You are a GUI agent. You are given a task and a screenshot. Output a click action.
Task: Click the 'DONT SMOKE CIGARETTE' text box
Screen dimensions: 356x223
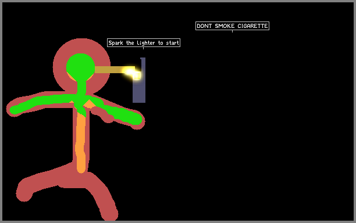[x=232, y=26]
